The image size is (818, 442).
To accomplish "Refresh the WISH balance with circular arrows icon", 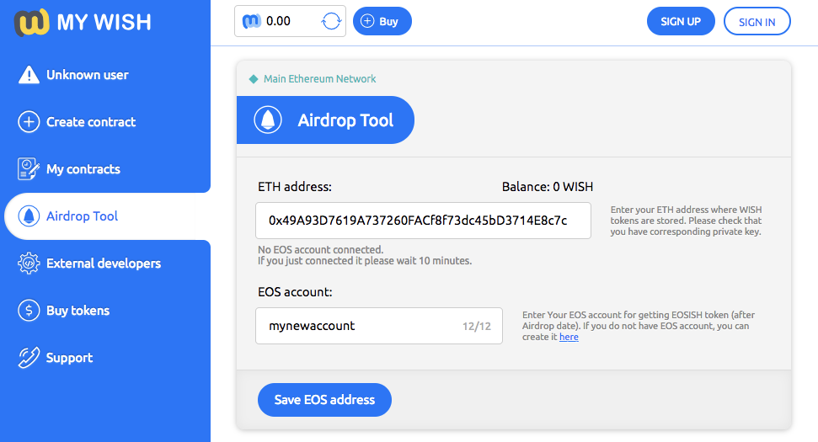I will [331, 21].
